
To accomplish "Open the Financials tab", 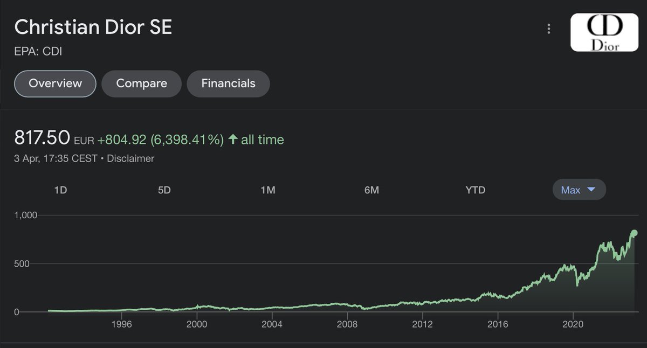I will pos(228,83).
